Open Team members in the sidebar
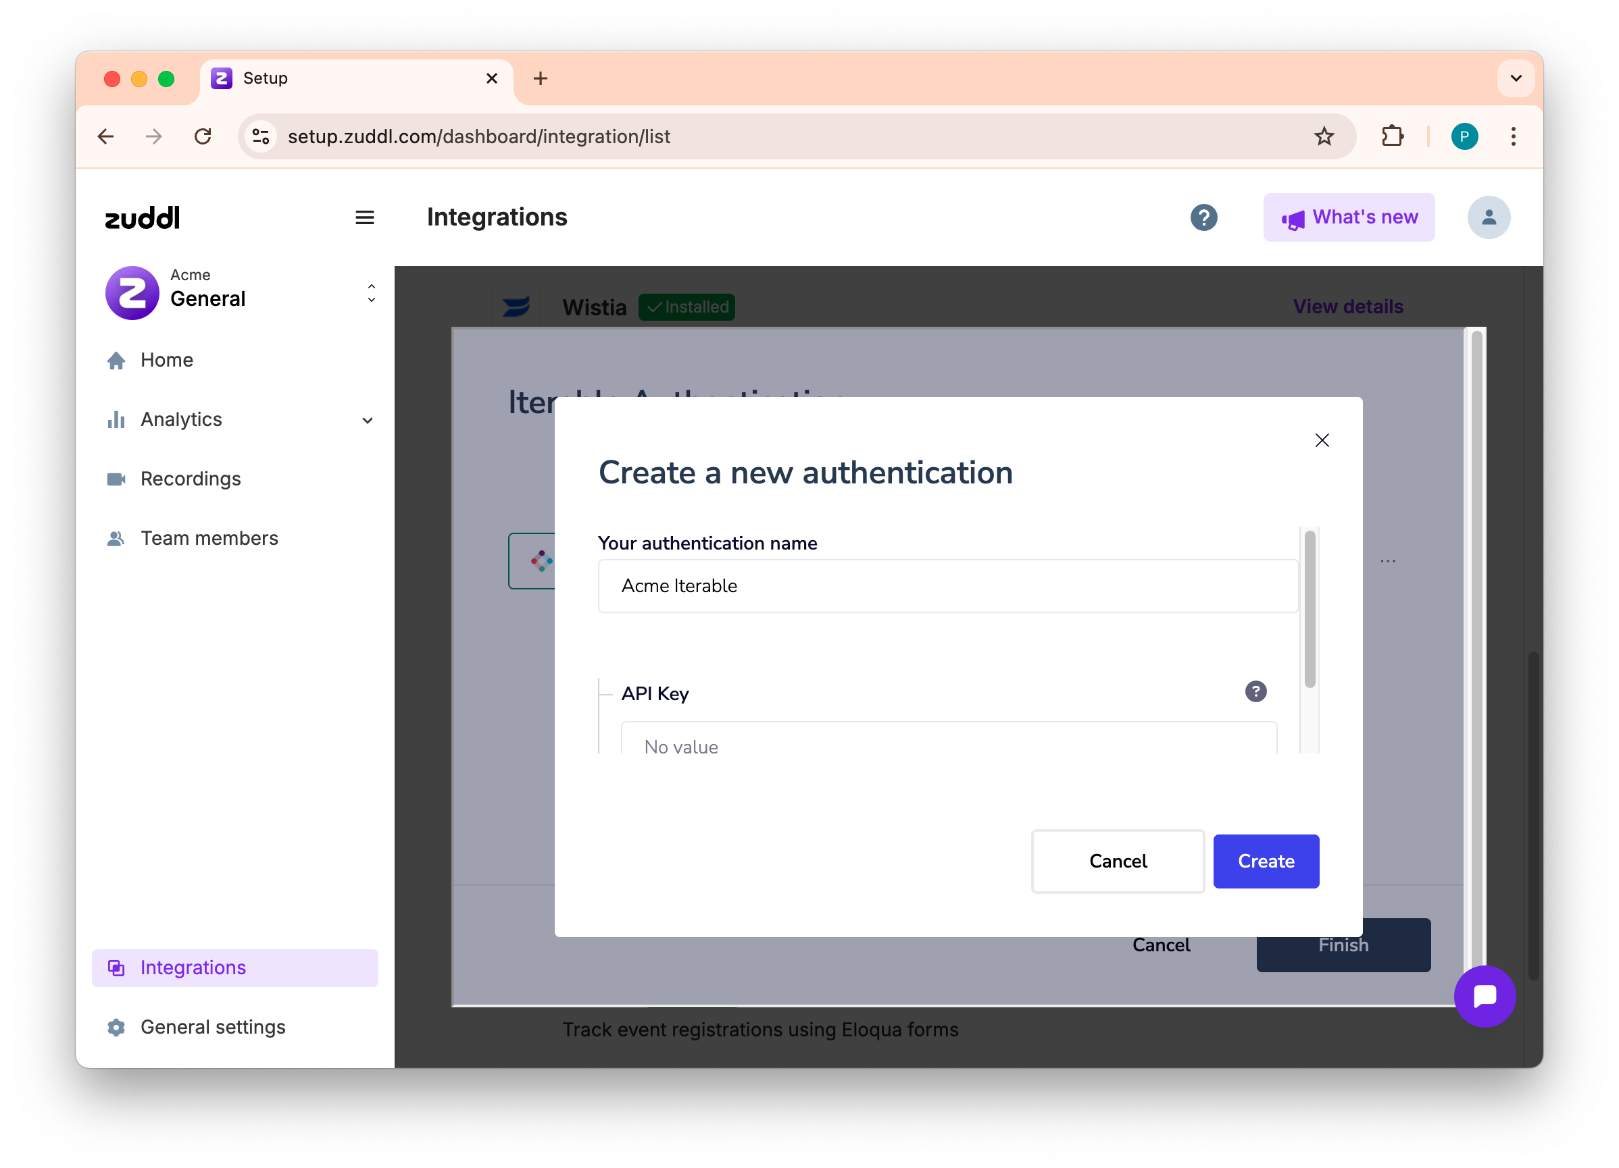 pyautogui.click(x=208, y=538)
